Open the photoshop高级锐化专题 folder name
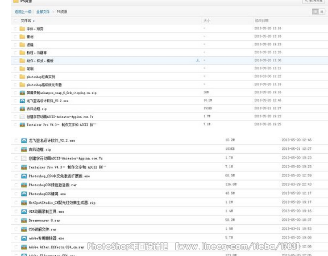 [44, 85]
